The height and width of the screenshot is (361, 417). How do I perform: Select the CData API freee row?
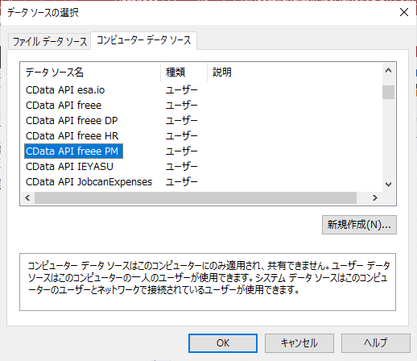(64, 106)
